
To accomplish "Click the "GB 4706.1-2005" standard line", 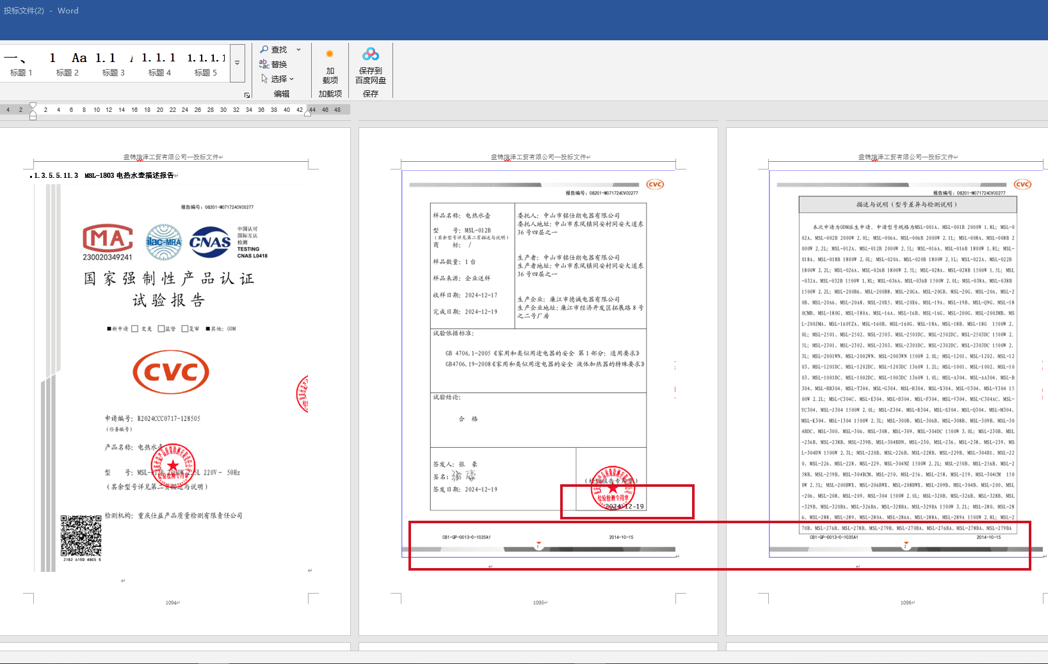I will 542,353.
